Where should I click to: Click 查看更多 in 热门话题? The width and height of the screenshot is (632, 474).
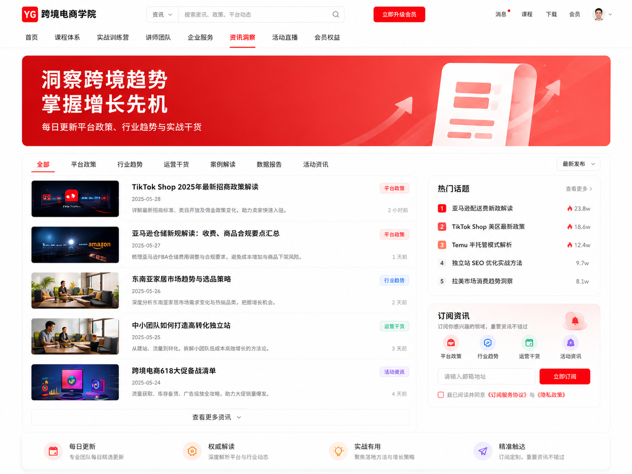point(579,189)
